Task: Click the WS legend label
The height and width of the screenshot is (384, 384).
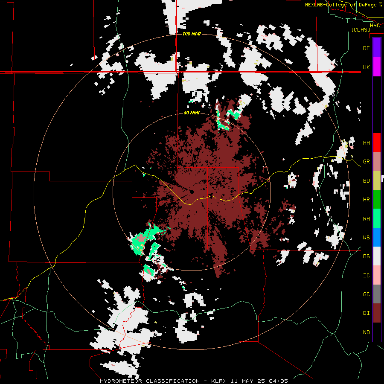Action: click(x=366, y=238)
